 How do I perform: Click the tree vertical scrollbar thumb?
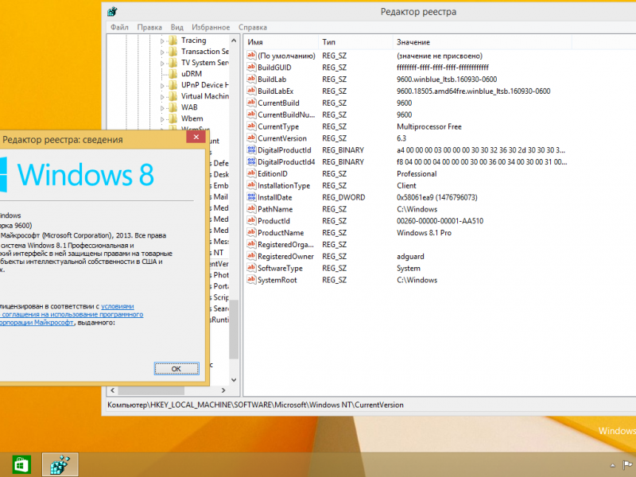pyautogui.click(x=234, y=329)
